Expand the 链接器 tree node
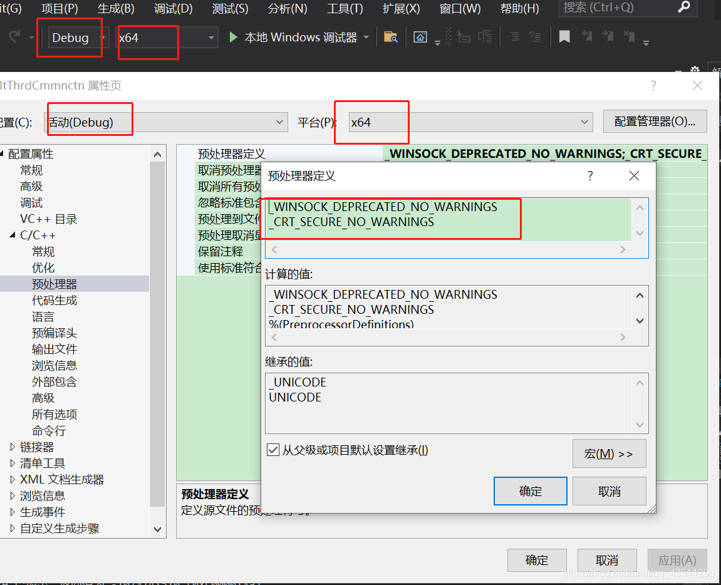The image size is (721, 585). (13, 447)
